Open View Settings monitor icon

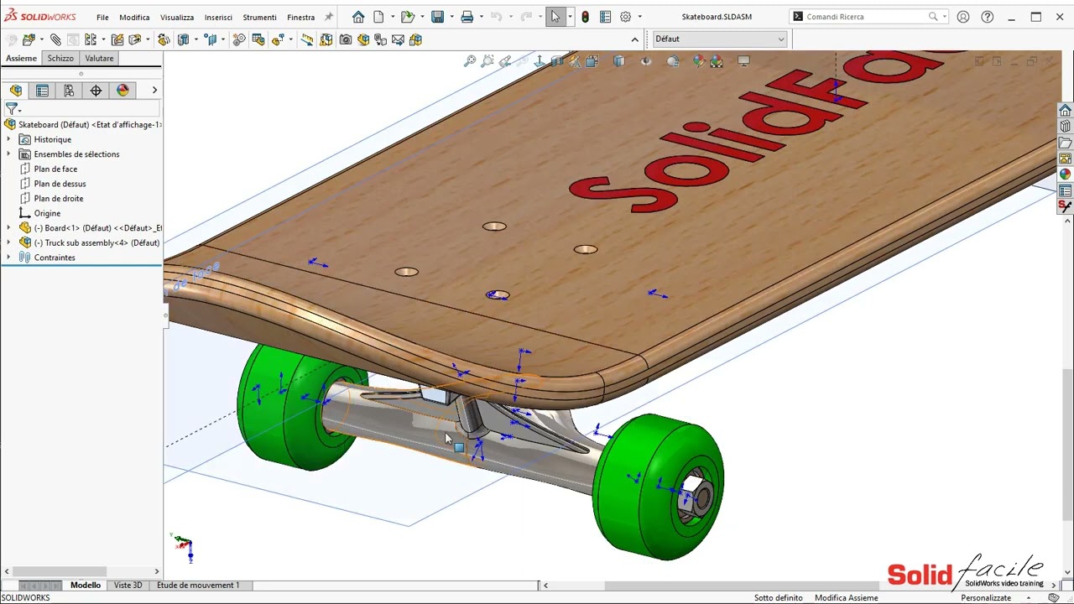(x=743, y=61)
